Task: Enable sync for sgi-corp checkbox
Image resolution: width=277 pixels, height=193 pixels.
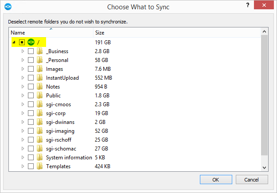Action: (x=31, y=113)
